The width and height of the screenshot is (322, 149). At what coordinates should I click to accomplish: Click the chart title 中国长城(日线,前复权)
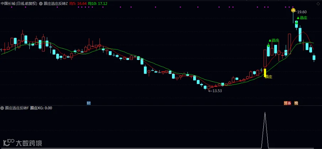point(19,4)
